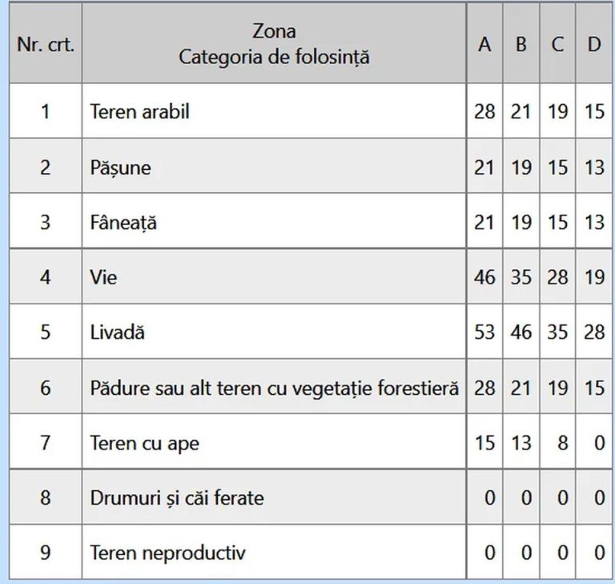
Task: Click the 'Nr. crt.' column header
Action: (x=46, y=43)
